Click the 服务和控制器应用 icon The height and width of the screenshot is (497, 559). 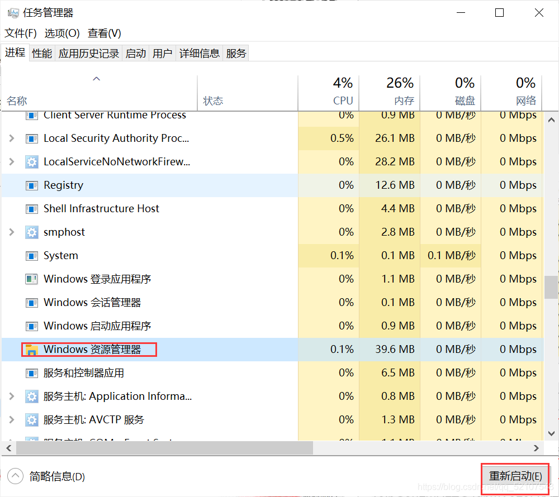32,373
